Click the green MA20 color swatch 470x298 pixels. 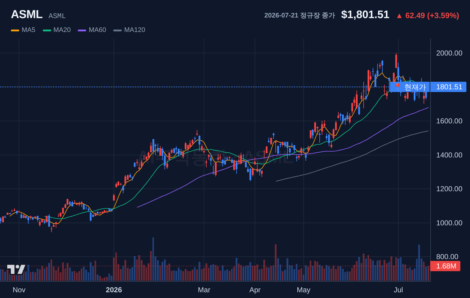(x=47, y=30)
